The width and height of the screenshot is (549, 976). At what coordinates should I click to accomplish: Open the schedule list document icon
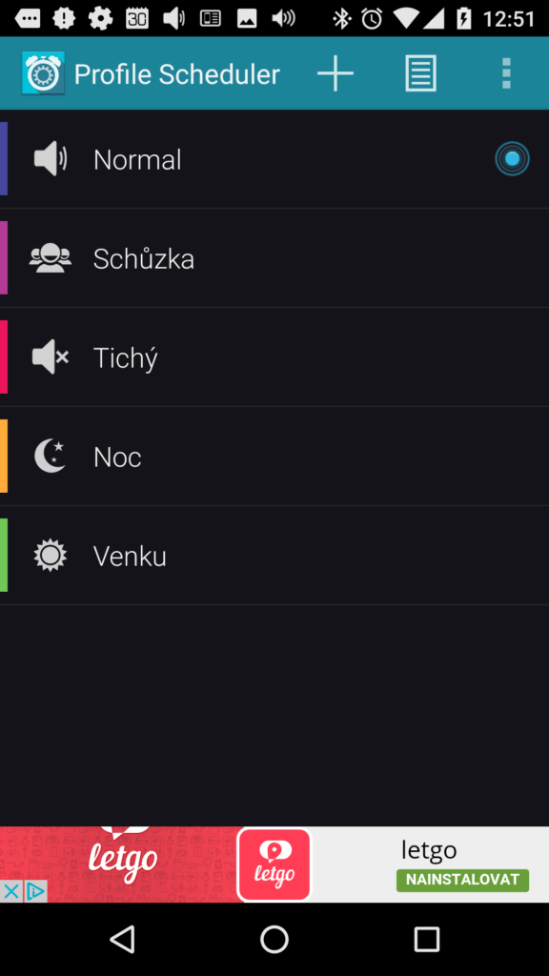pyautogui.click(x=420, y=73)
